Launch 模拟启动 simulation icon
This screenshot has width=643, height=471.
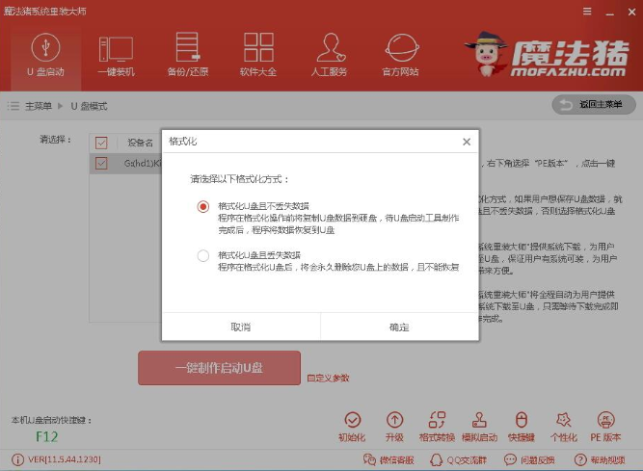click(479, 420)
